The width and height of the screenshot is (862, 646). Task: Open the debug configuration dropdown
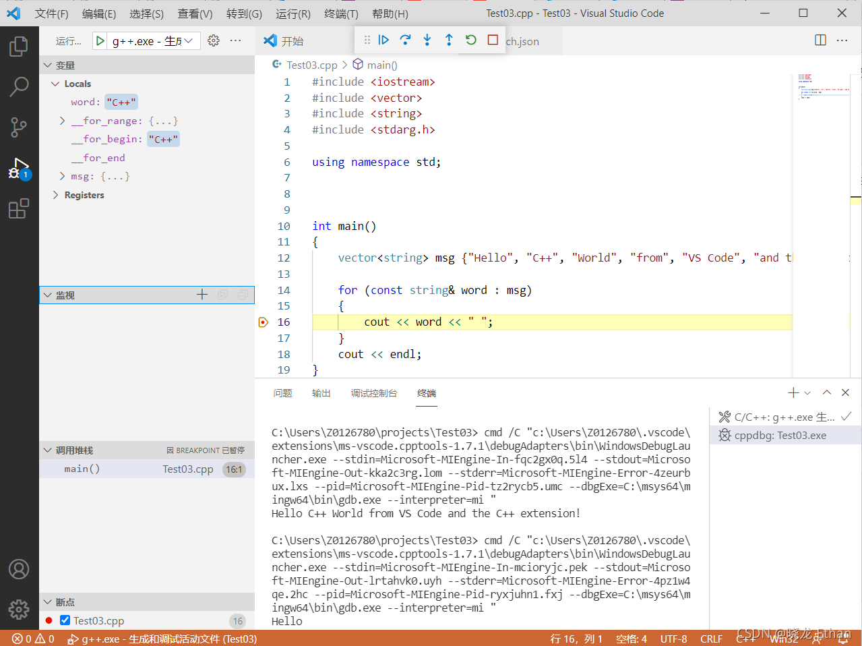point(156,41)
